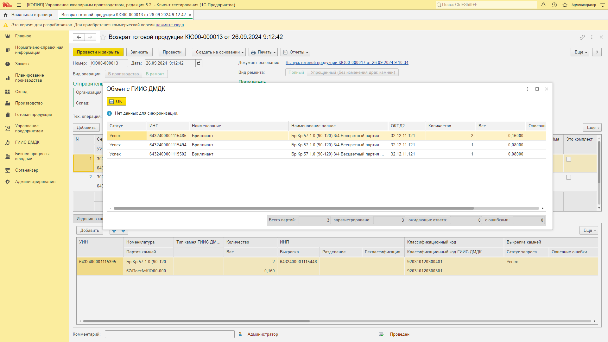Tick the Это комплект checkbox in row 1
Screen dimensions: 608x342
[569, 159]
